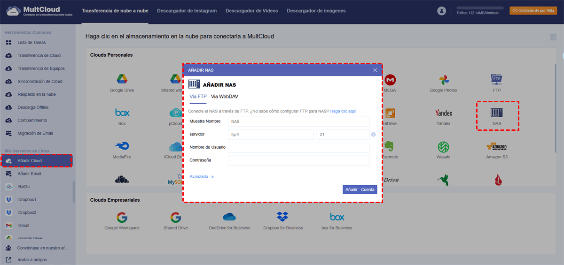
Task: Expand the Avanzado options
Action: [x=202, y=177]
